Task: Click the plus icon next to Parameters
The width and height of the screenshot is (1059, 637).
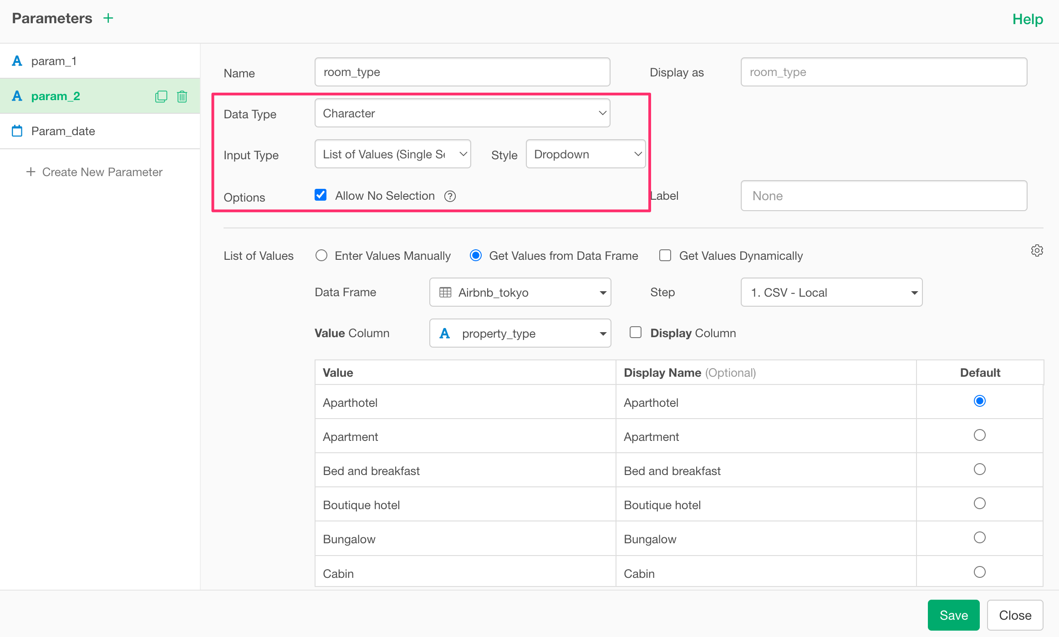Action: point(108,18)
